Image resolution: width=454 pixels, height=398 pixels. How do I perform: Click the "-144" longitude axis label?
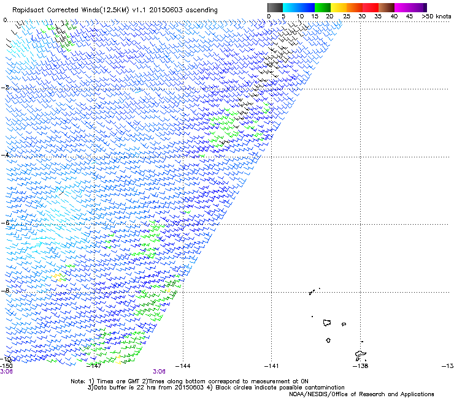click(x=183, y=366)
